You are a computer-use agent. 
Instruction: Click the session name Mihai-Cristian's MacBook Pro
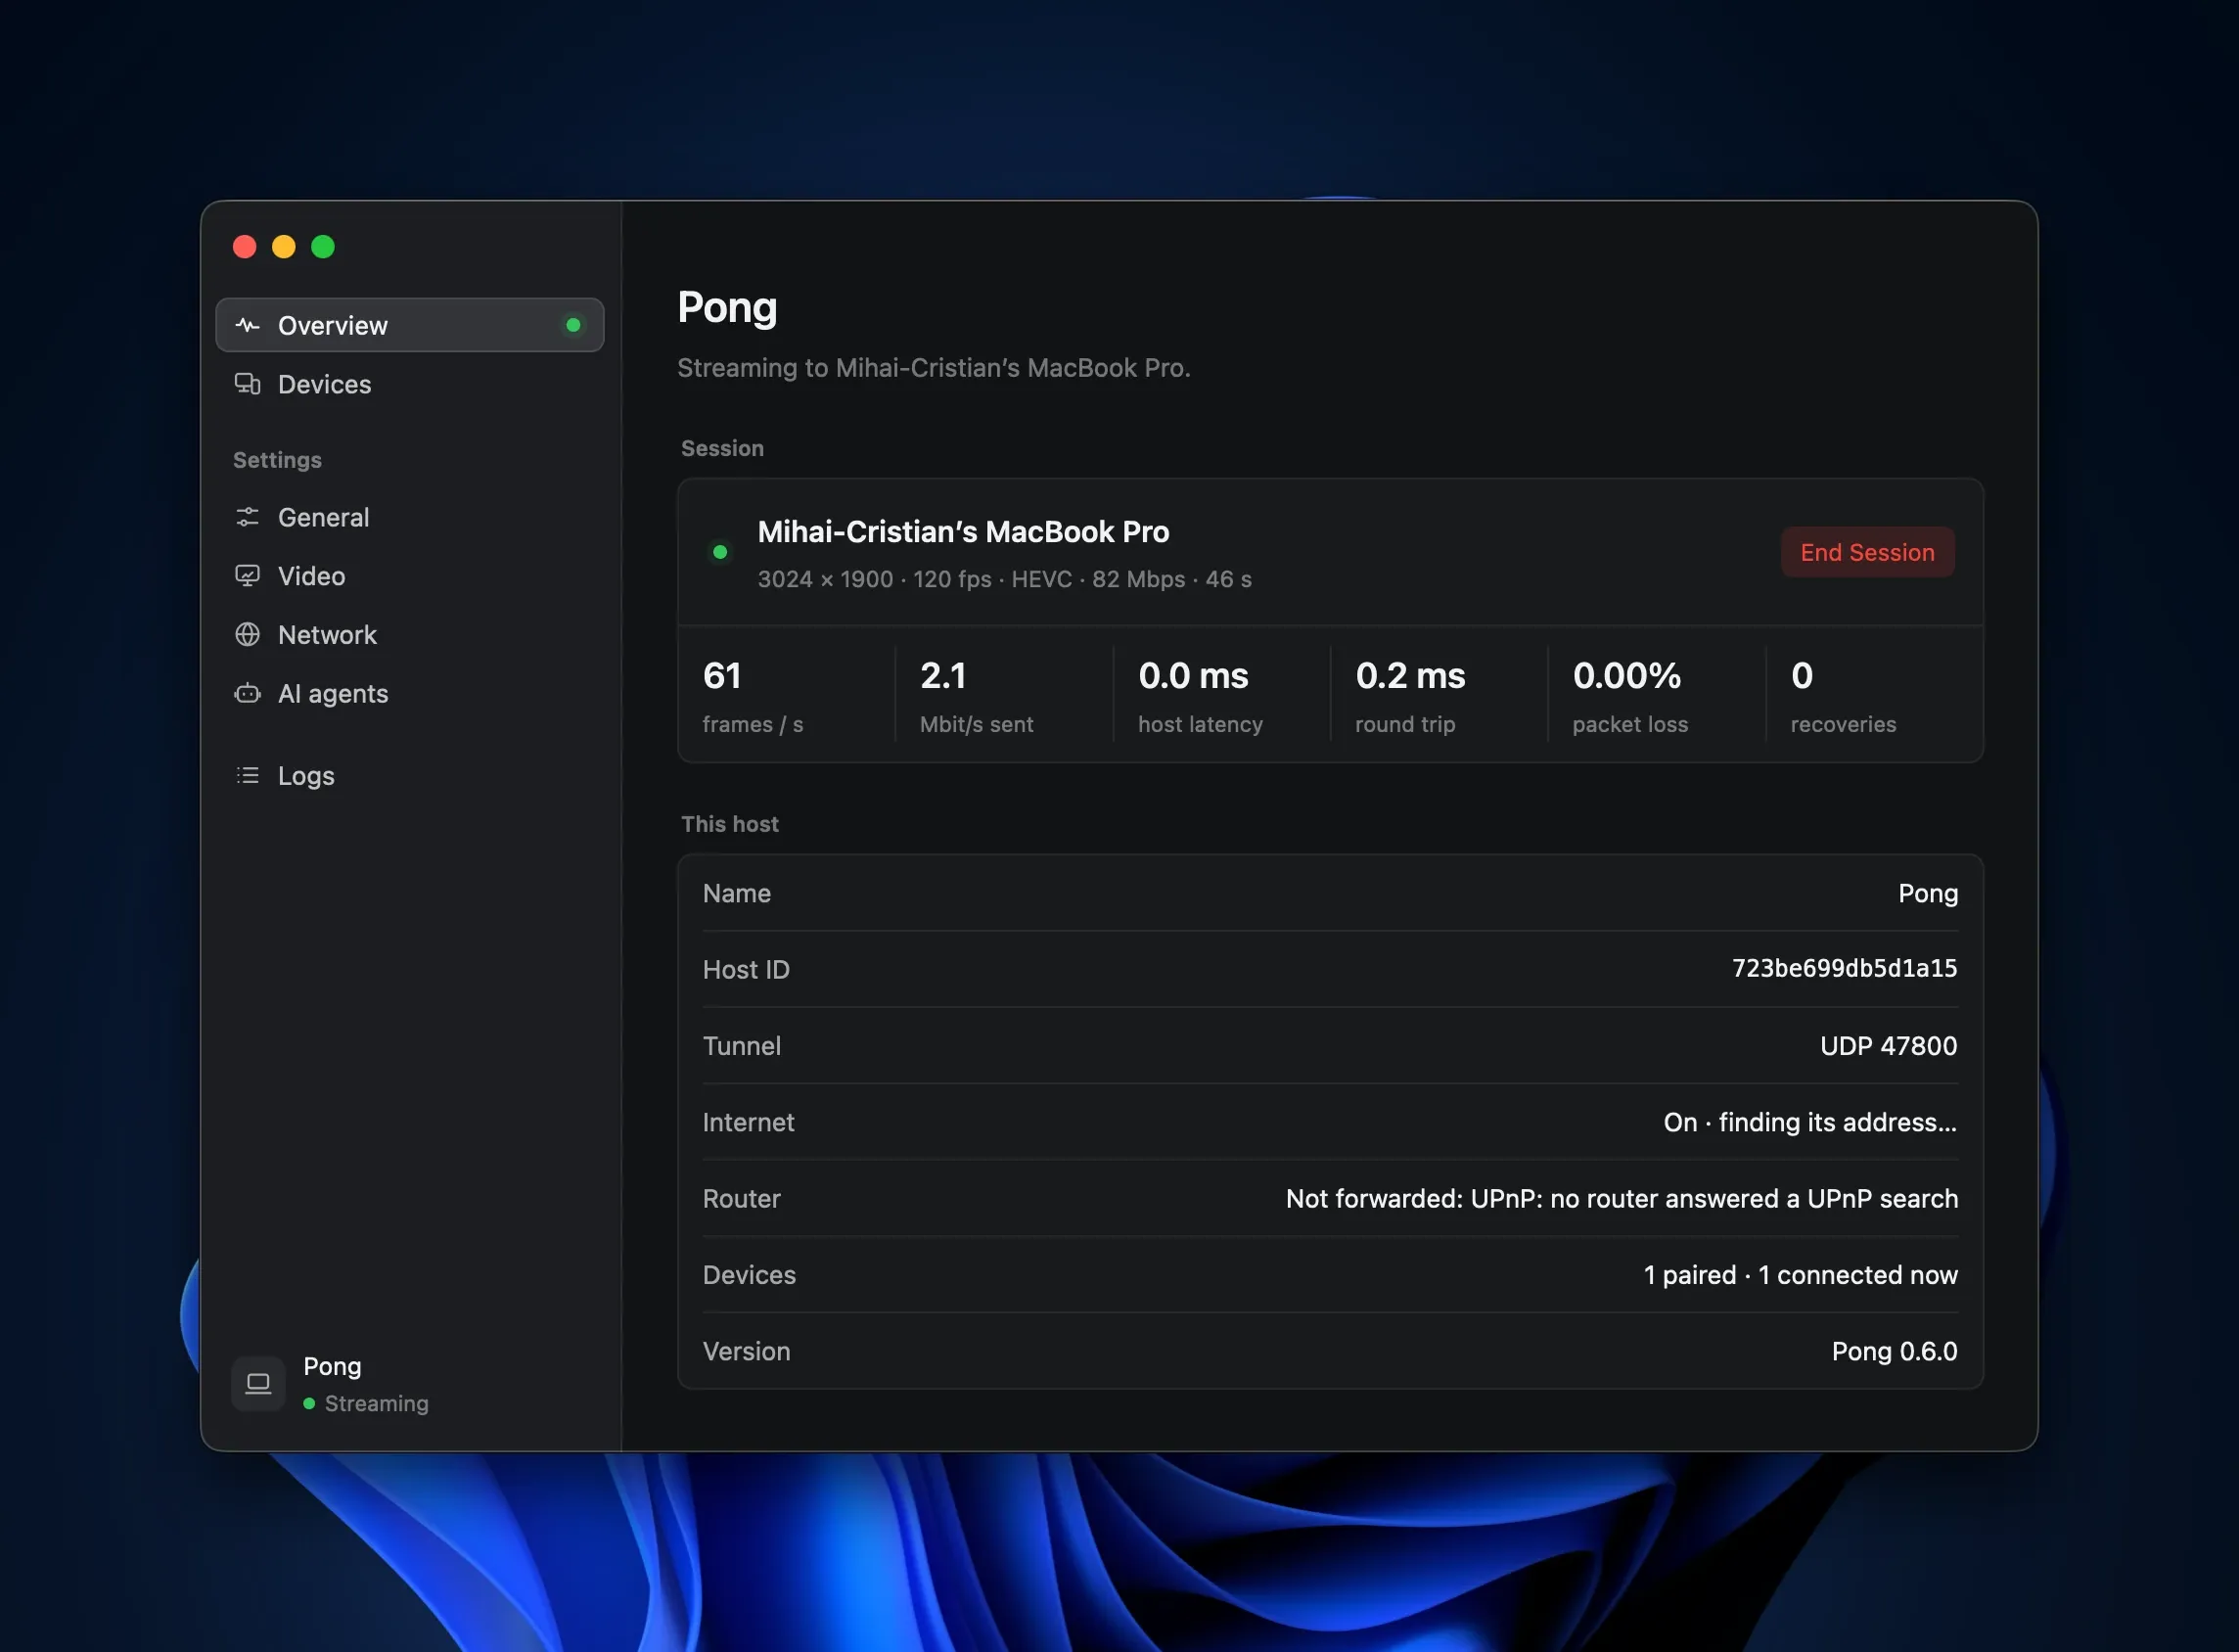(x=963, y=532)
